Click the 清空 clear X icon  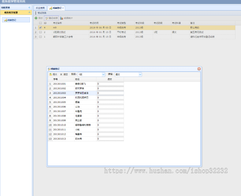(61, 74)
